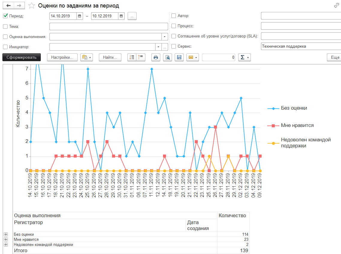
Task: Click the envelope icon to send report
Action: tap(190, 58)
